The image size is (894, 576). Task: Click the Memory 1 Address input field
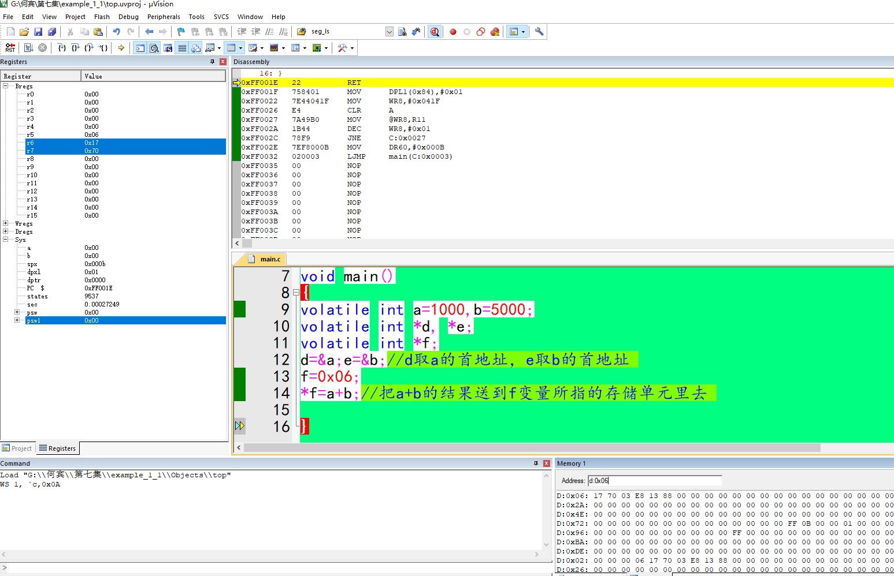(654, 481)
